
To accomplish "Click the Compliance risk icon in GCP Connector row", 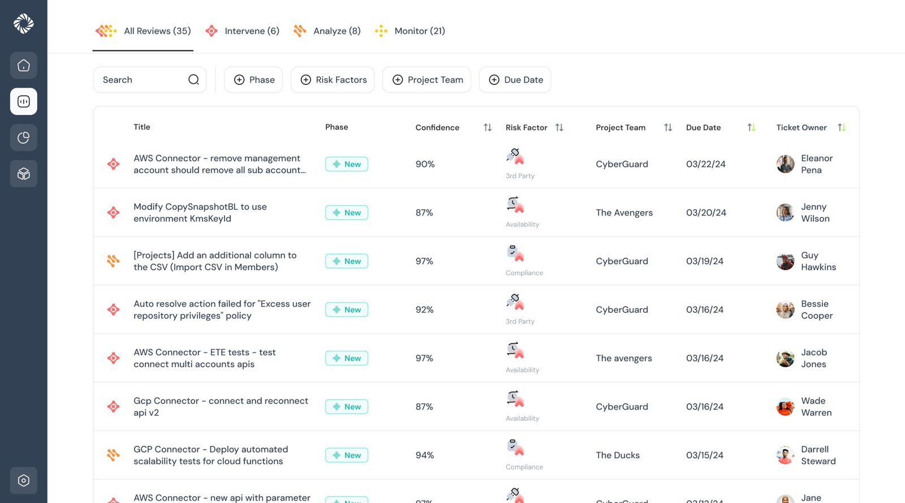I will pos(515,447).
